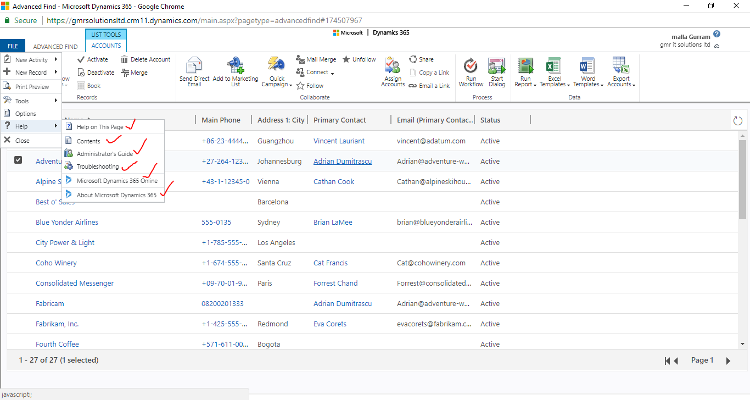The height and width of the screenshot is (400, 750).
Task: Click the help question mark icon by user name
Action: coord(717,35)
